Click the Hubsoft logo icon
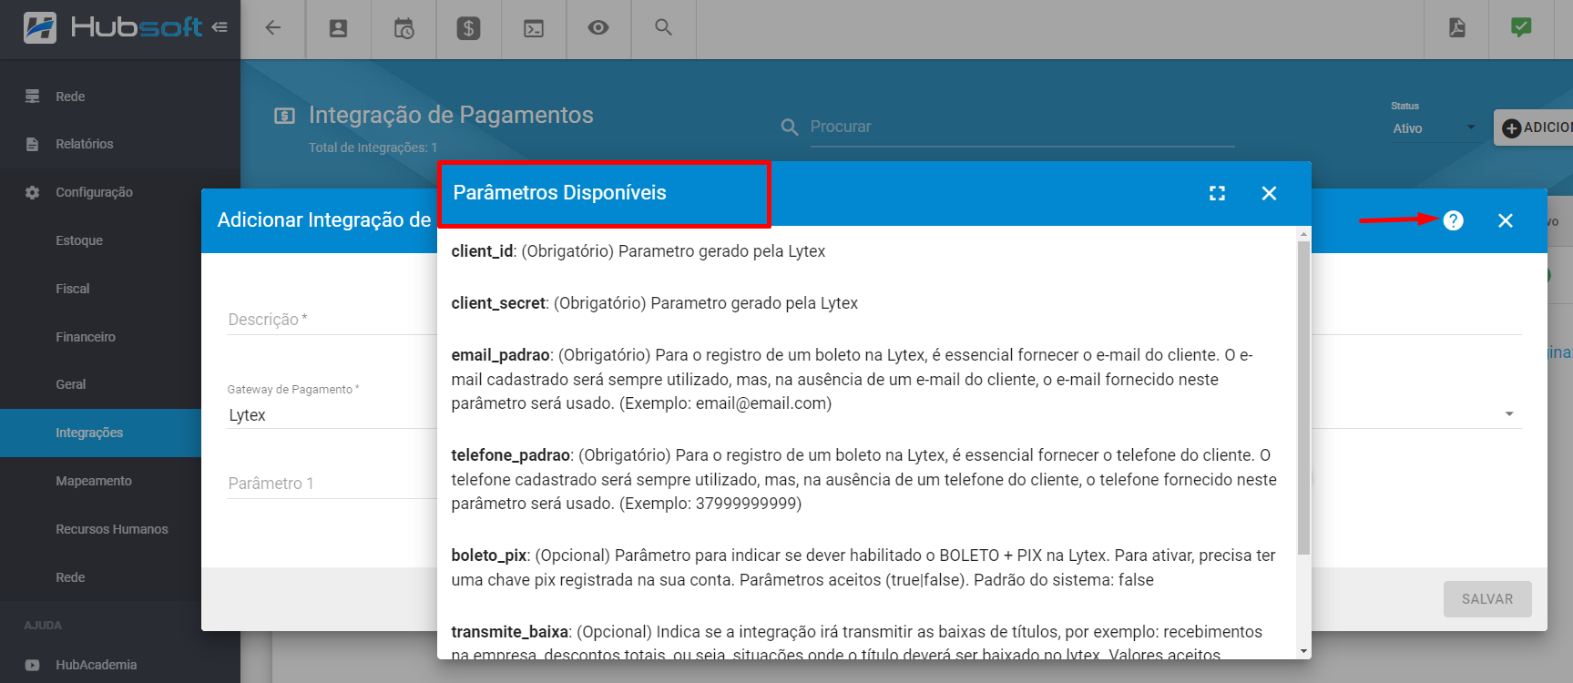Image resolution: width=1573 pixels, height=683 pixels. click(x=39, y=28)
